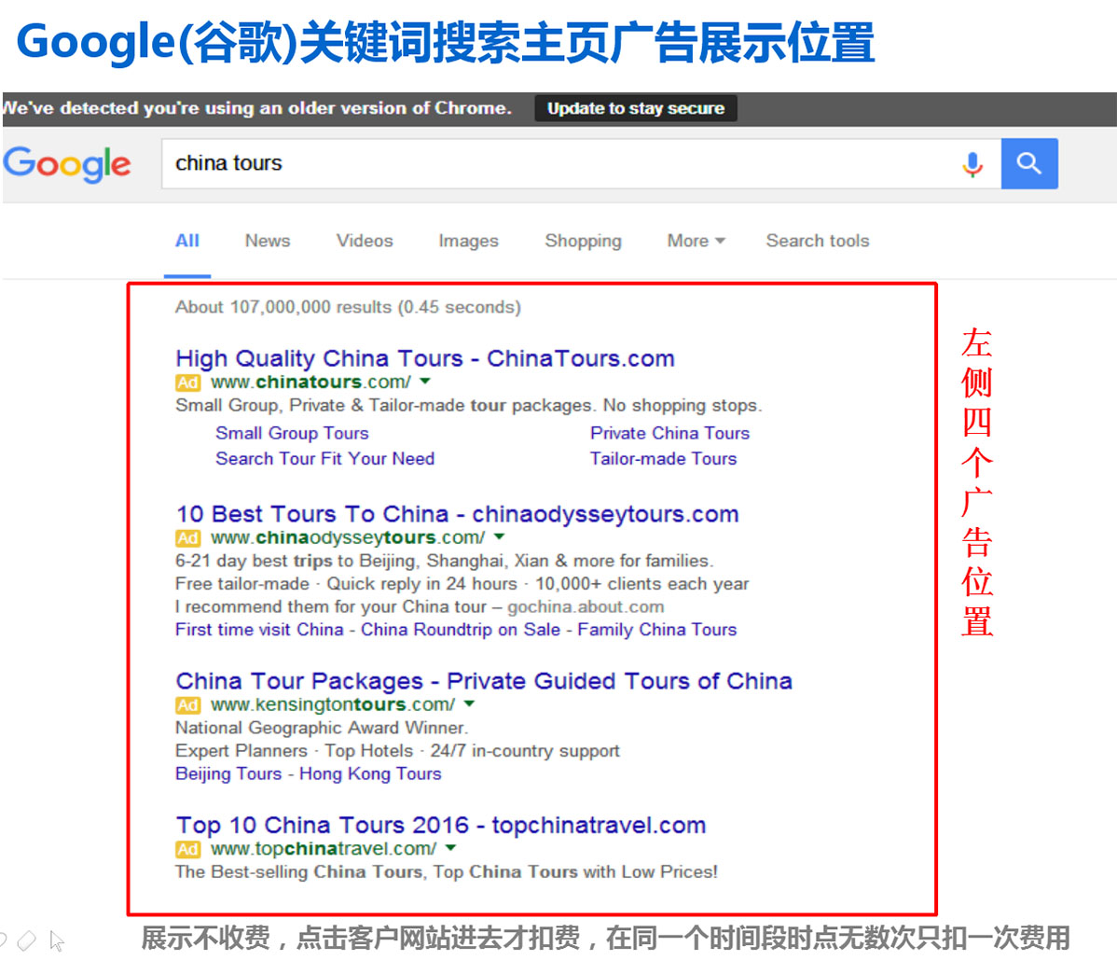The height and width of the screenshot is (960, 1117).
Task: Click the gochina.about.com review source text
Action: tap(586, 607)
